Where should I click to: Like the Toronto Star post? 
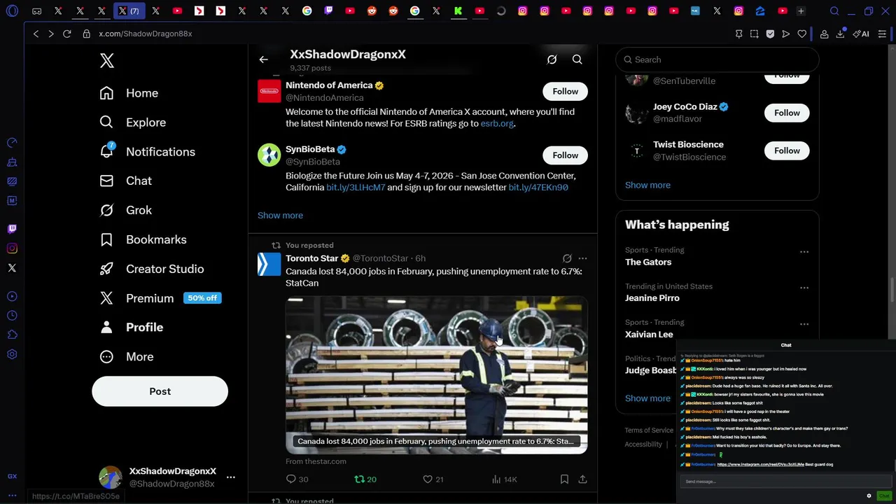click(x=433, y=479)
